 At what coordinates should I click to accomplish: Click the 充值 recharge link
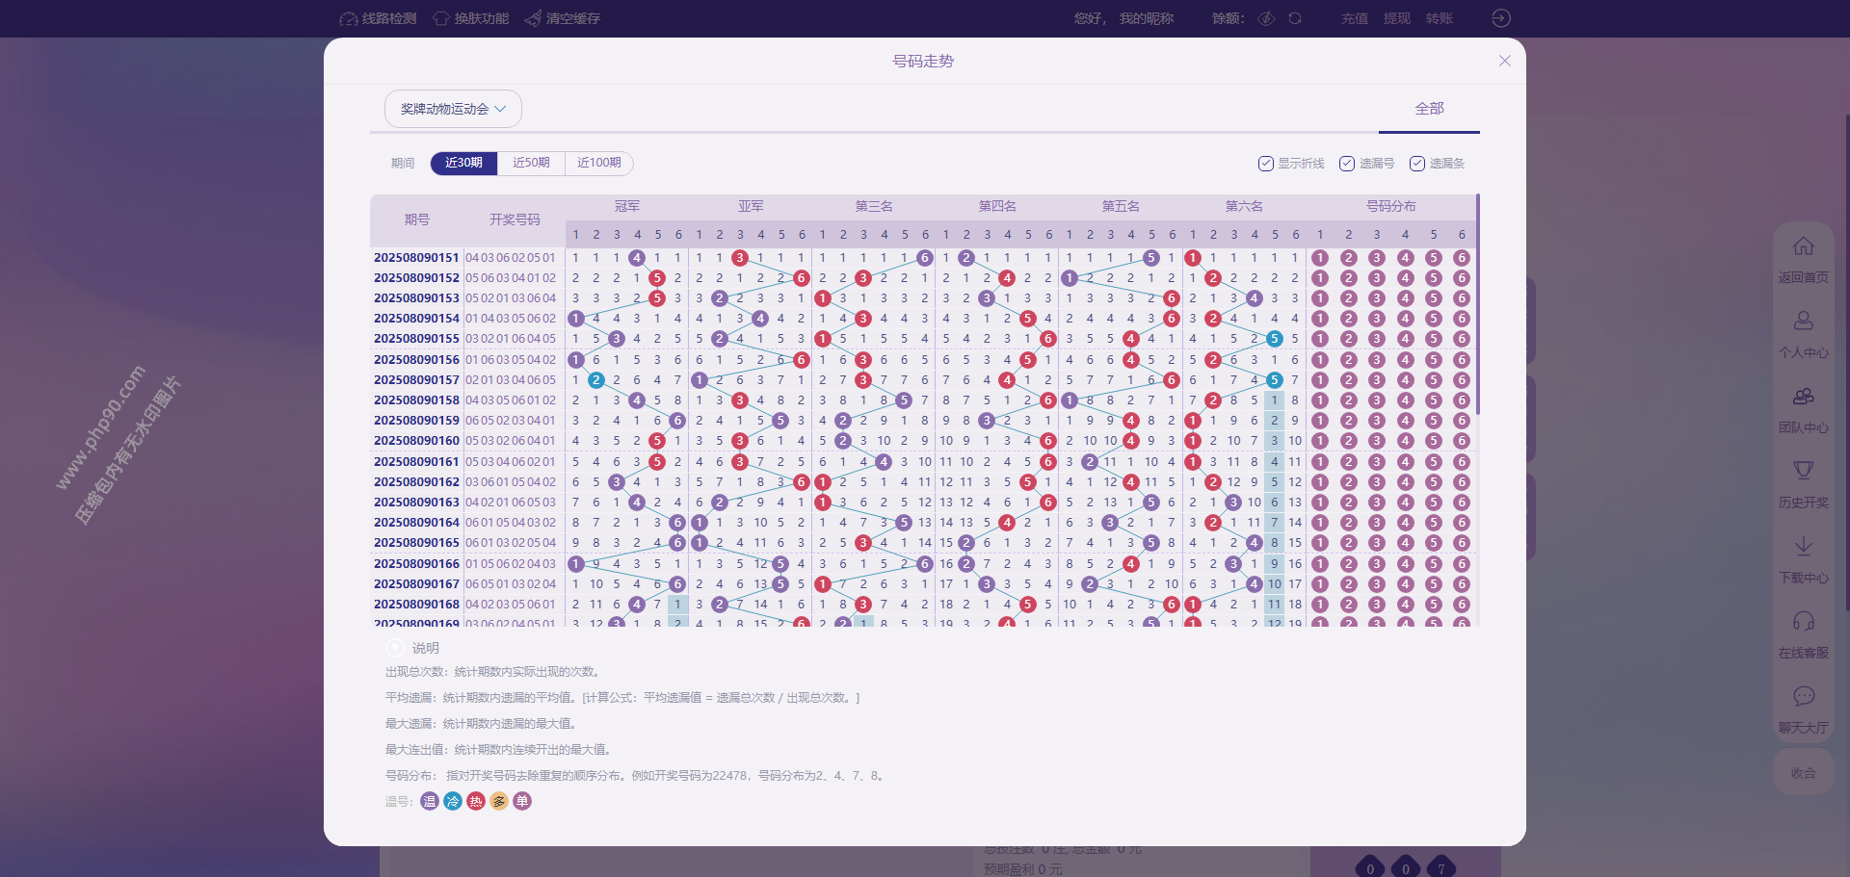click(x=1354, y=18)
